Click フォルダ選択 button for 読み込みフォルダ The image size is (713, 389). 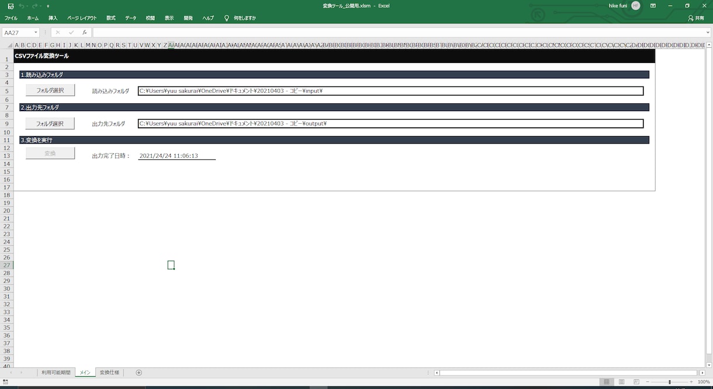click(50, 91)
